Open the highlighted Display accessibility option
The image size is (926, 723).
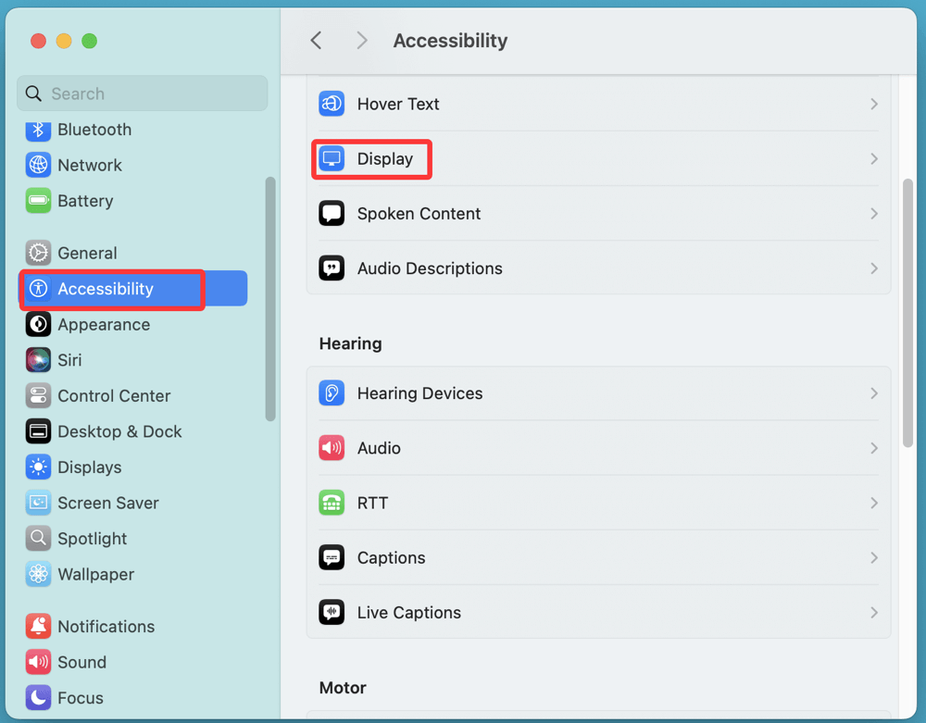coord(371,158)
